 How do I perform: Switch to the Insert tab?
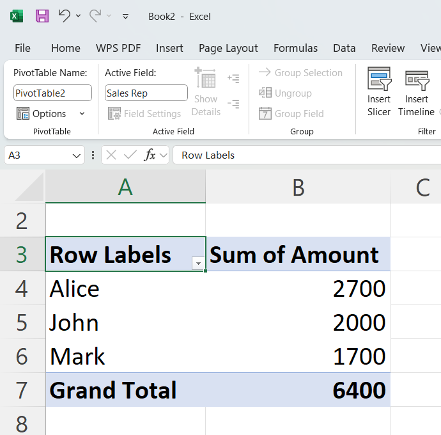click(x=169, y=48)
